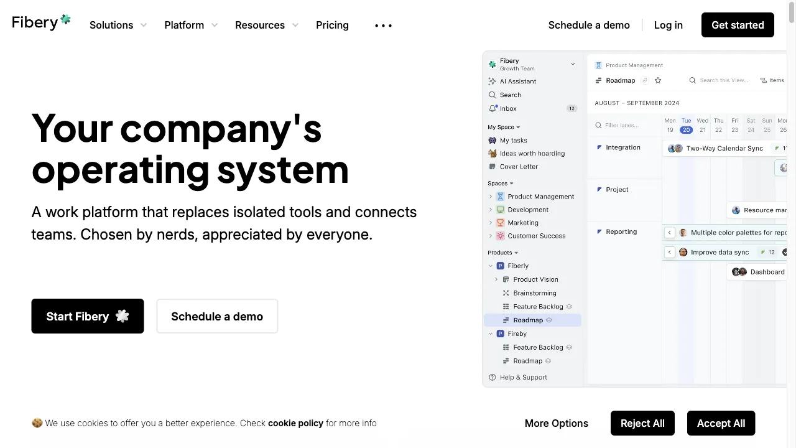Click the Search magnifier icon in sidebar

pos(493,95)
